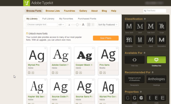Go to Browse Lists menu
Image resolution: width=171 pixels, height=104 pixels.
click(53, 11)
